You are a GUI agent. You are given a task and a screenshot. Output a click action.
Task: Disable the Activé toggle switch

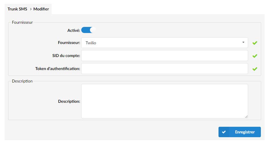89,30
